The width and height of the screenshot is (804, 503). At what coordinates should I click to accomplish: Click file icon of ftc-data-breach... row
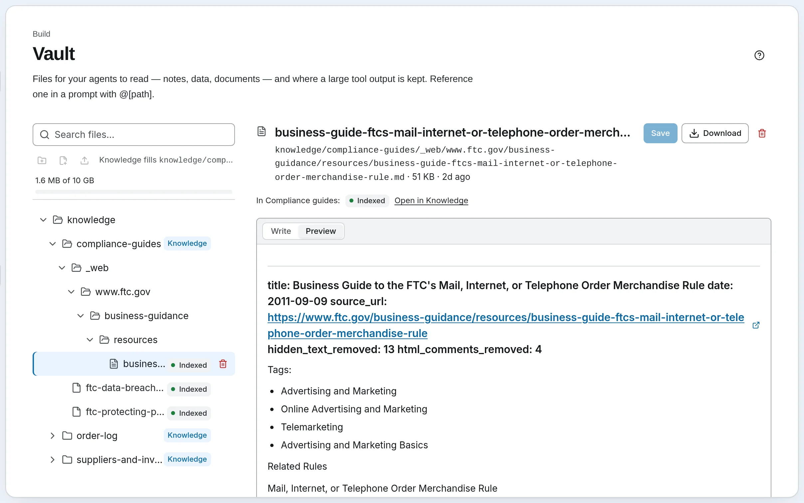(77, 388)
